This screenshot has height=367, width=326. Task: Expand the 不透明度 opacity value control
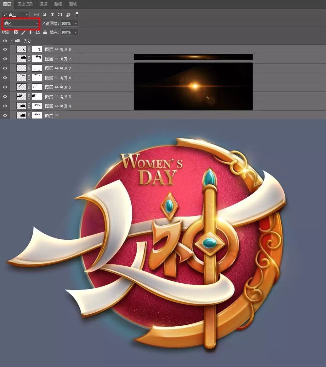point(76,23)
